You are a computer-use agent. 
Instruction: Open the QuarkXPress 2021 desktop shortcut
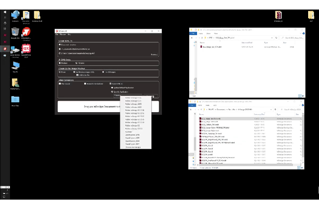(x=26, y=51)
